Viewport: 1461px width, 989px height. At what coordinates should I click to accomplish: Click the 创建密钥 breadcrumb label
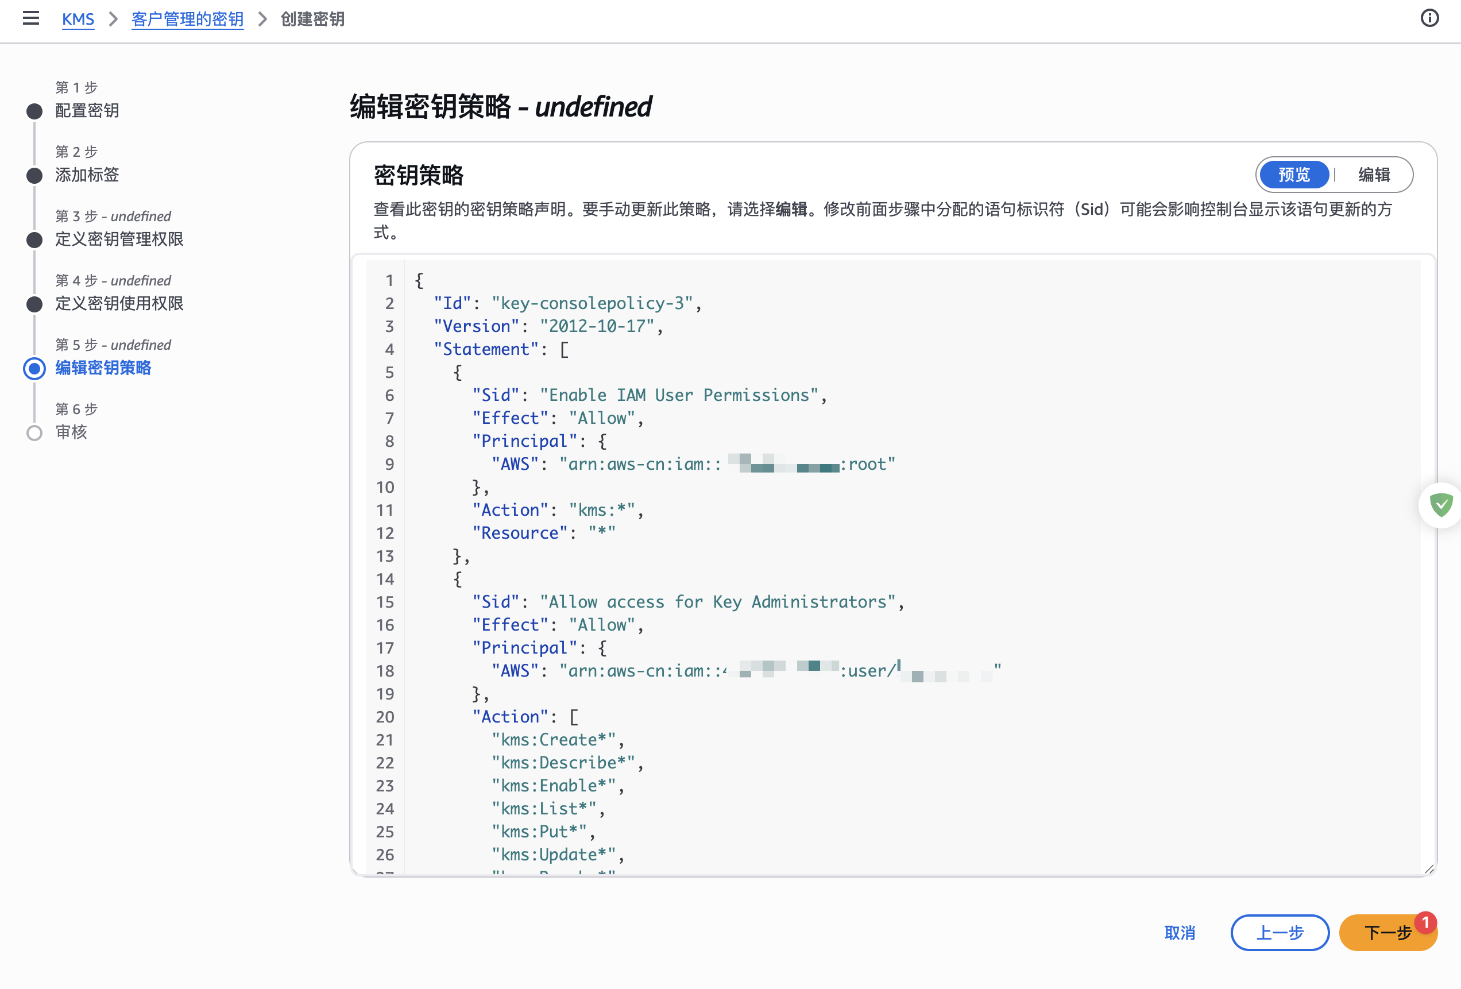pos(312,19)
